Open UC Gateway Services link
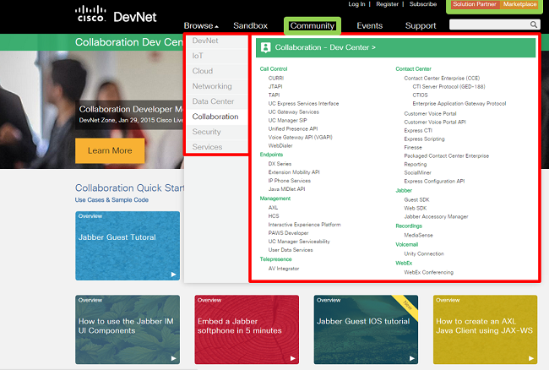Viewport: 549px width, 370px height. 293,112
